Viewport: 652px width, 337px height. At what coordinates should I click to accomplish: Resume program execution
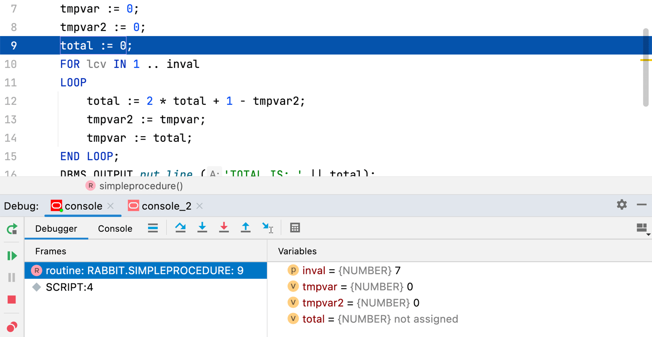[12, 255]
